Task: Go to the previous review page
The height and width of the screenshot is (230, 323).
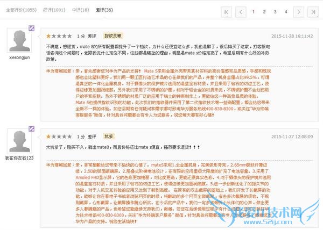Action: point(241,12)
